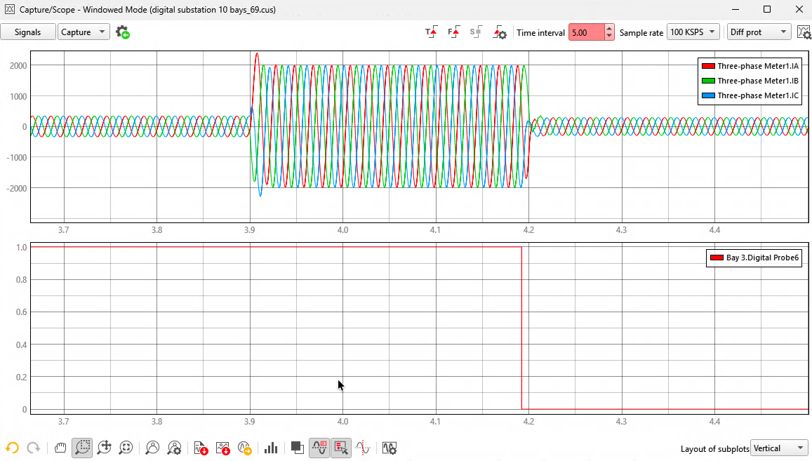Click the zoom-to-fit icon

click(x=126, y=448)
